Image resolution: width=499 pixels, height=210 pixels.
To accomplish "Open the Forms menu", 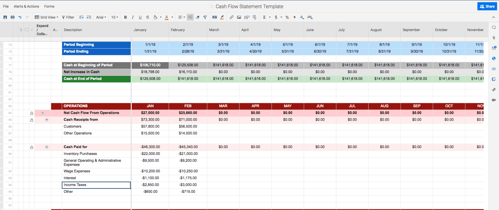I will coord(49,6).
